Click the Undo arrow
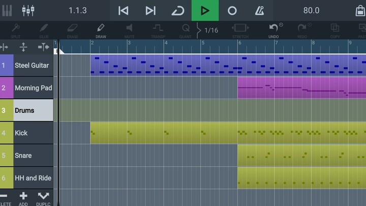Viewport: 366px width, 206px height. pyautogui.click(x=274, y=30)
